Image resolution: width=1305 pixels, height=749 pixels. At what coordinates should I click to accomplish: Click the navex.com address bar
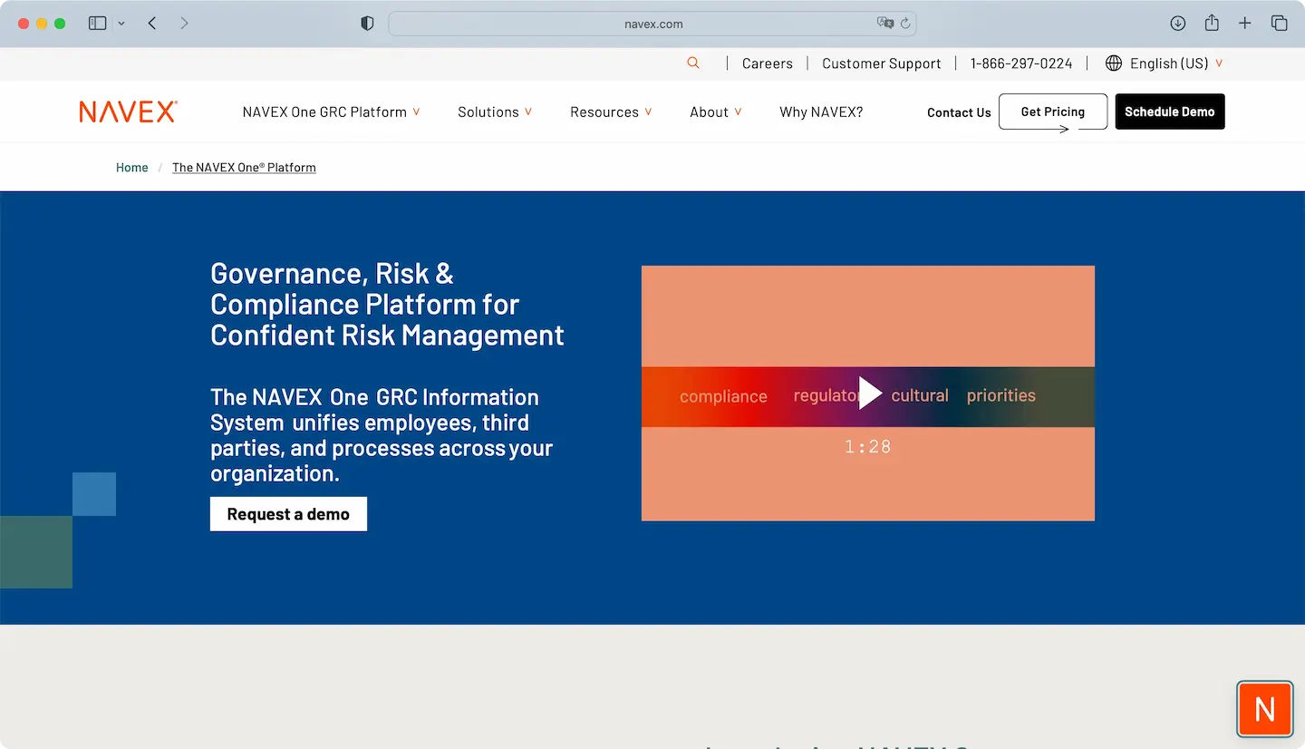[x=652, y=24]
